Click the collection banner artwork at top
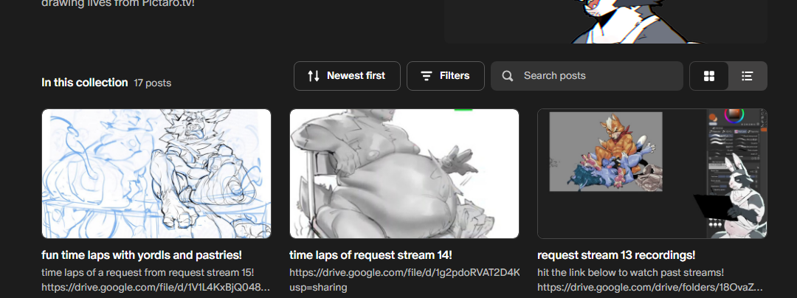This screenshot has height=298, width=797. [605, 21]
